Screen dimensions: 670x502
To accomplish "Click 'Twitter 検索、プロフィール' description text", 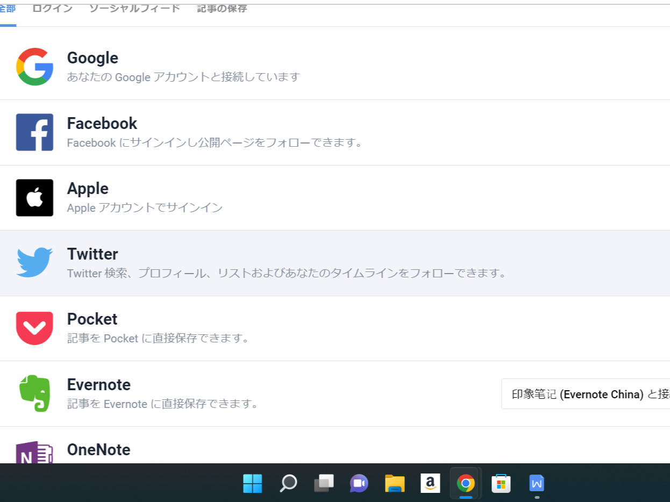I will coord(288,273).
